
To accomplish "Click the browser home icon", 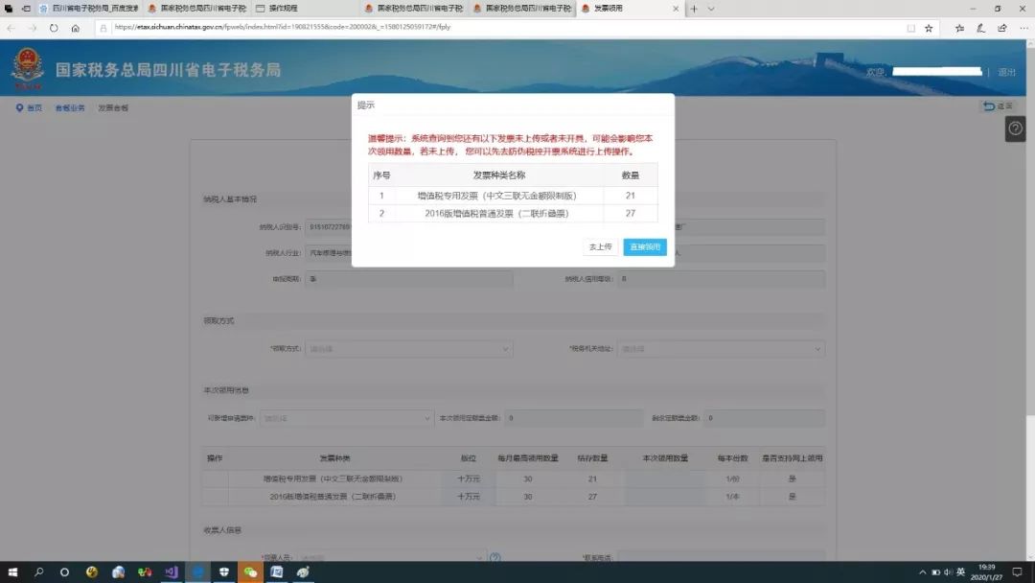I will [x=76, y=28].
